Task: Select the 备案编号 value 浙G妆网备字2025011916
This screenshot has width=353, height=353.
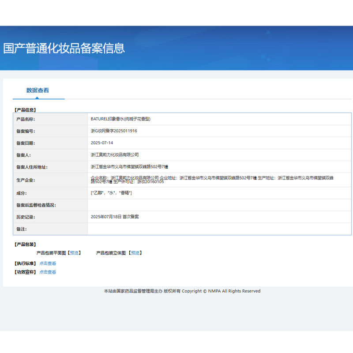Action: (114, 131)
